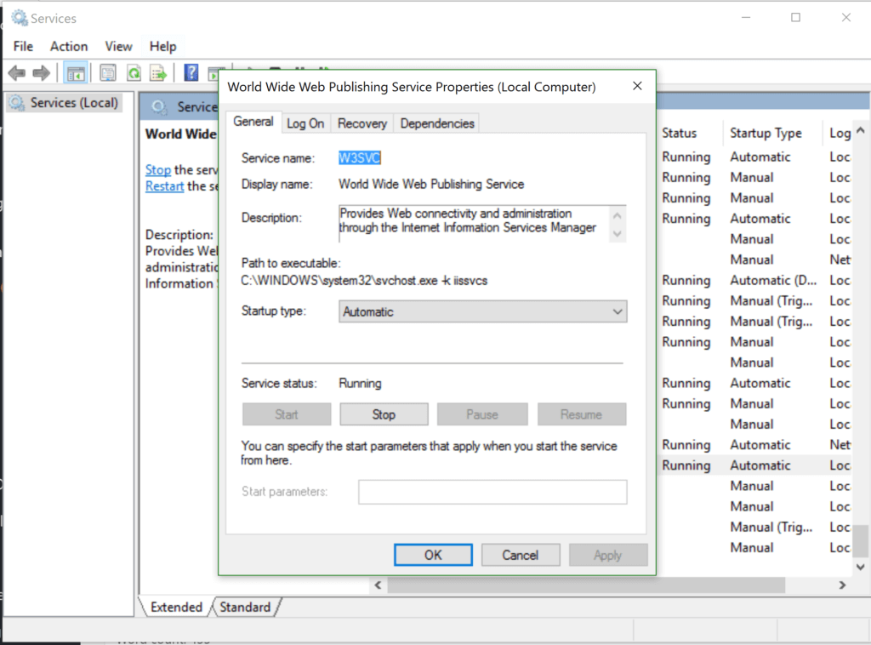Click the vertical scrollbar thumb in services list
This screenshot has width=871, height=645.
coord(861,540)
